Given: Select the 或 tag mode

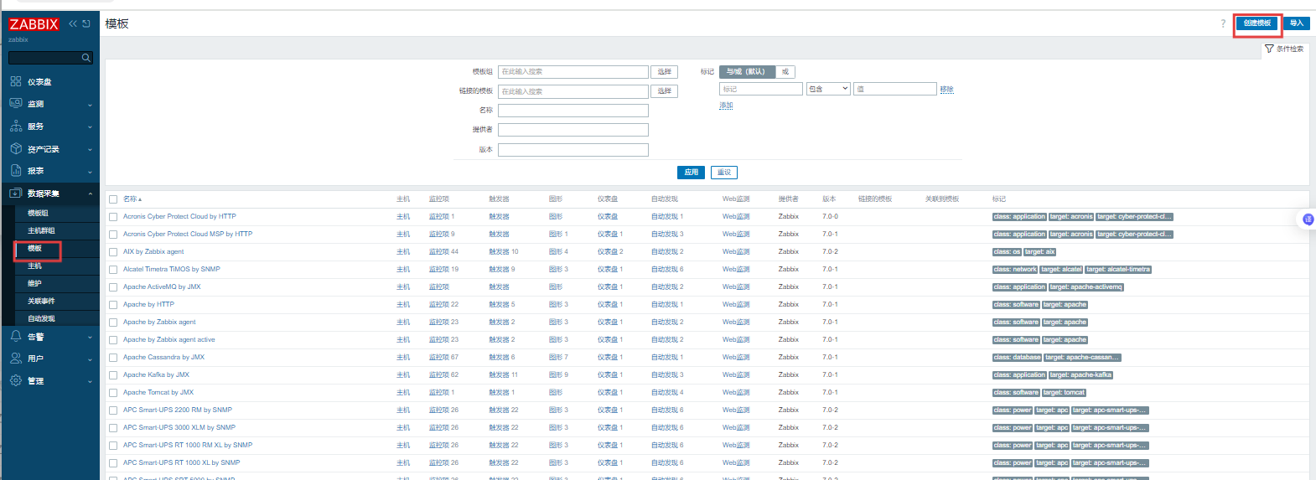Looking at the screenshot, I should click(785, 72).
